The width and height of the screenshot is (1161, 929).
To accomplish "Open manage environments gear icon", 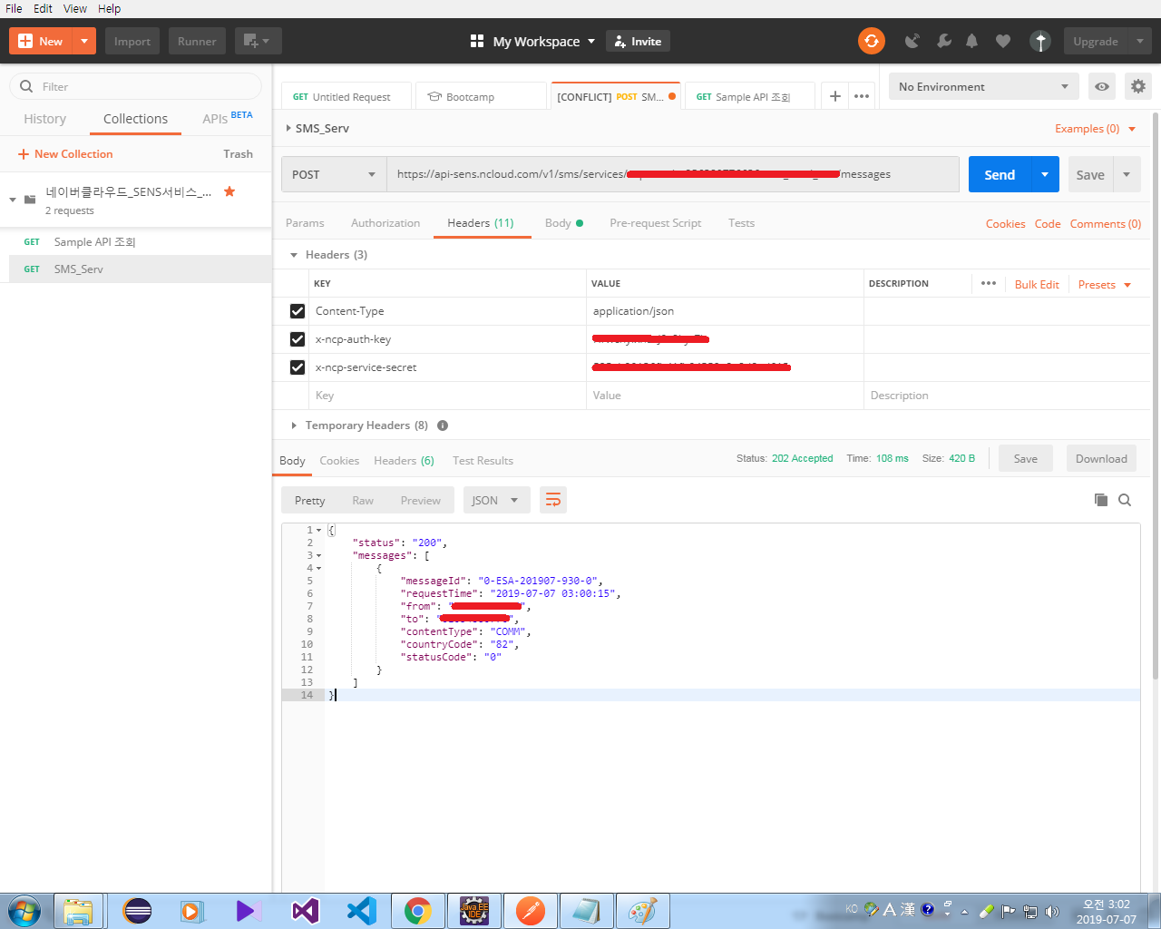I will click(x=1137, y=86).
